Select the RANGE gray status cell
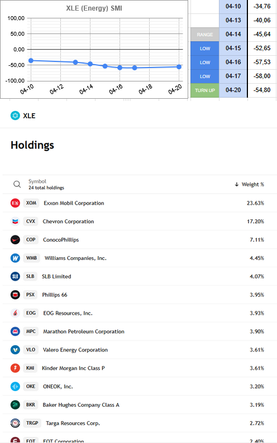 pyautogui.click(x=205, y=35)
